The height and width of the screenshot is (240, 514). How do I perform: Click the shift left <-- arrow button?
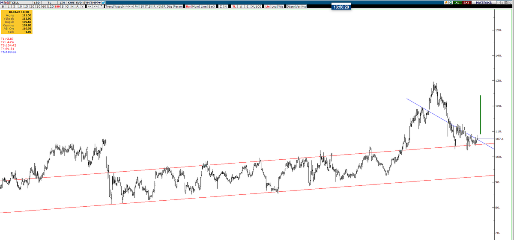click(x=131, y=7)
